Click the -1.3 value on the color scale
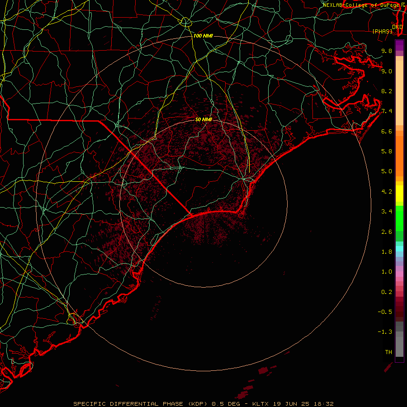Viewport: 407px width, 407px height. click(385, 332)
